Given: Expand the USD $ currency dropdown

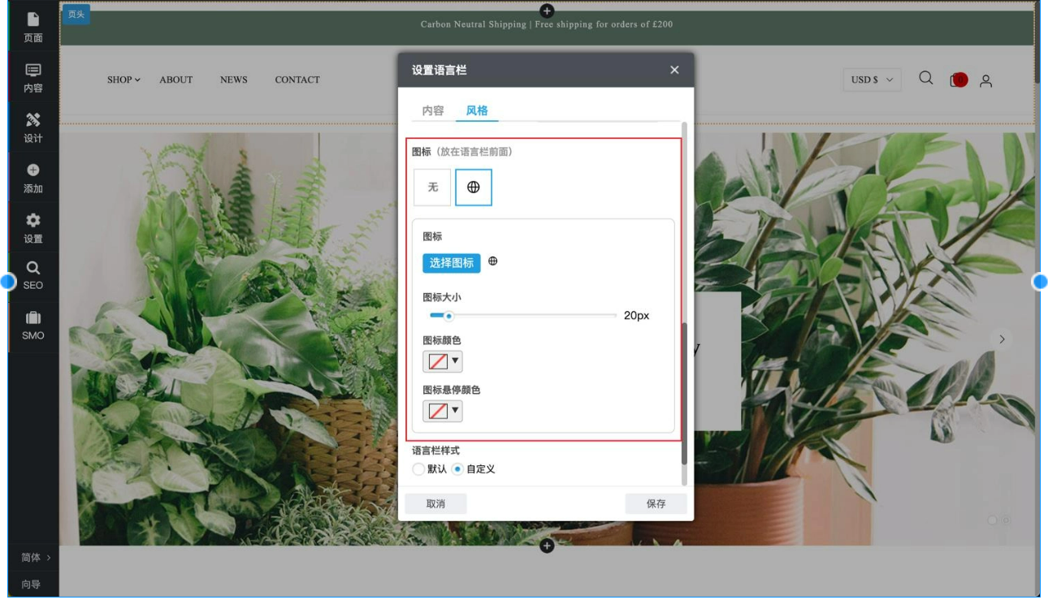Looking at the screenshot, I should pyautogui.click(x=872, y=80).
